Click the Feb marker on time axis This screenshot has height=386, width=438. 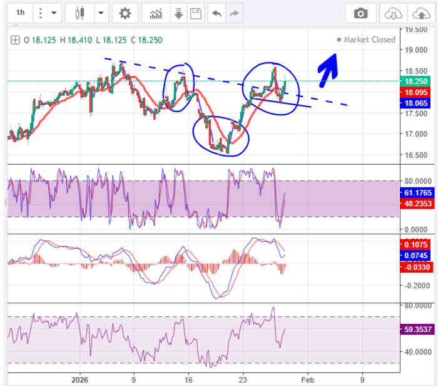(305, 379)
